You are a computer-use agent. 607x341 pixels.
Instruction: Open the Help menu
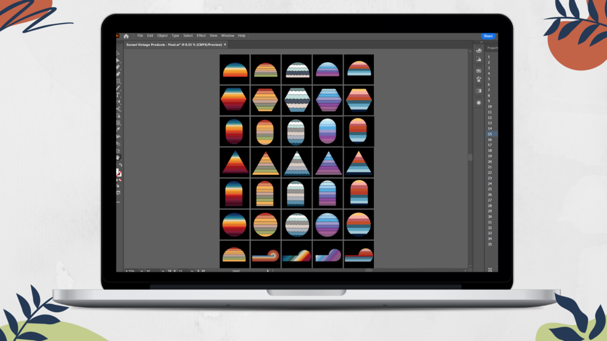[x=242, y=36]
